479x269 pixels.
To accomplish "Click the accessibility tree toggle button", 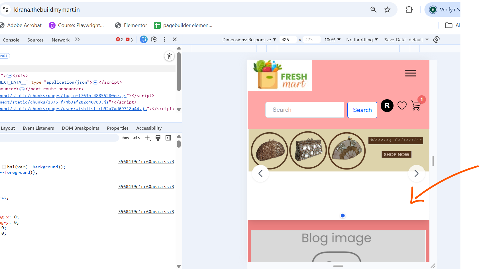I will coord(169,56).
